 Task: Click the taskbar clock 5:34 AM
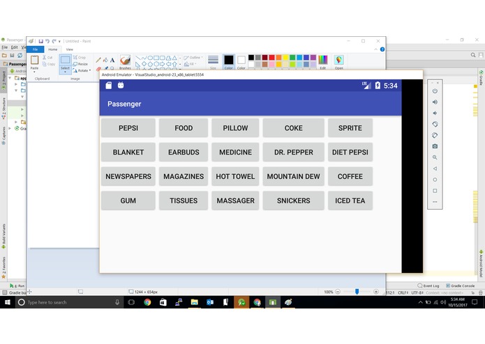(x=458, y=302)
